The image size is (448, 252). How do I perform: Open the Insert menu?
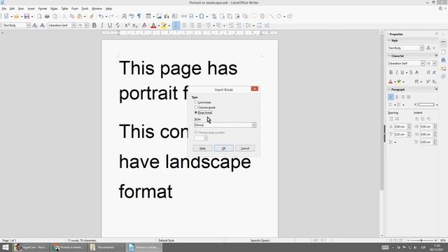tap(31, 9)
